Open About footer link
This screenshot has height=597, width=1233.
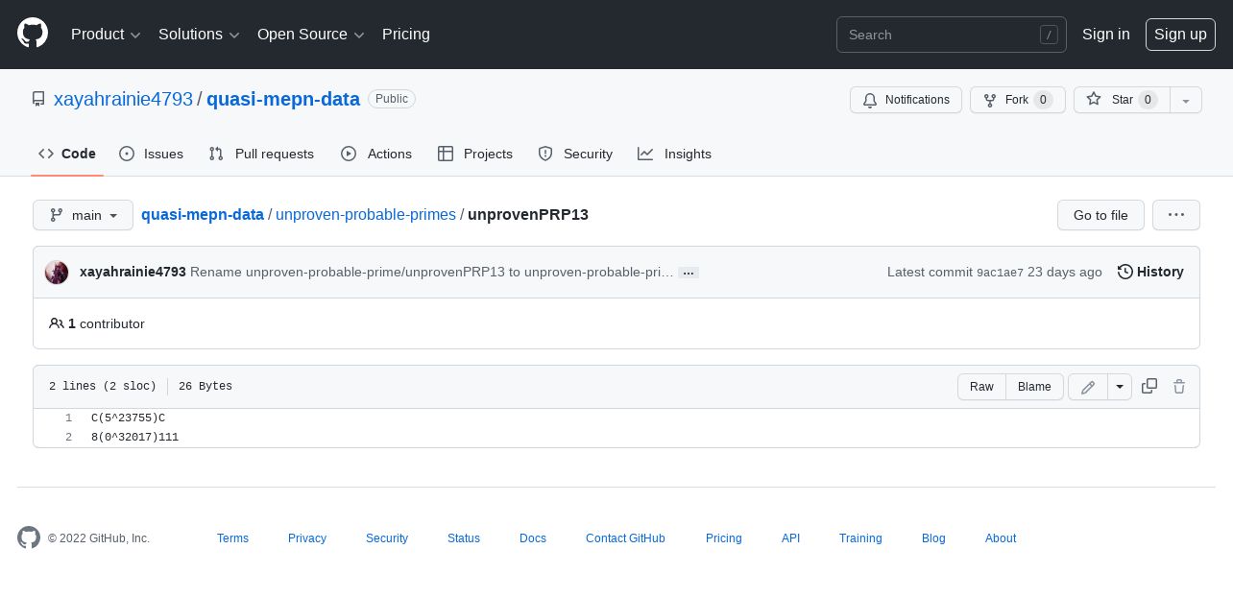point(1001,538)
